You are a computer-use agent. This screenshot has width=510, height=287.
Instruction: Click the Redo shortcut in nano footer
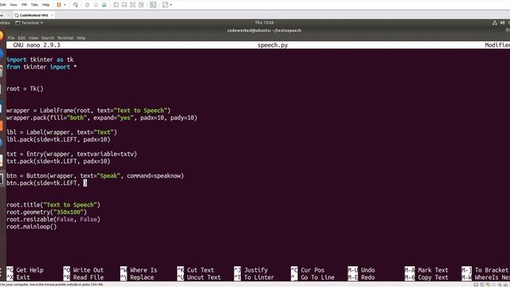click(361, 277)
